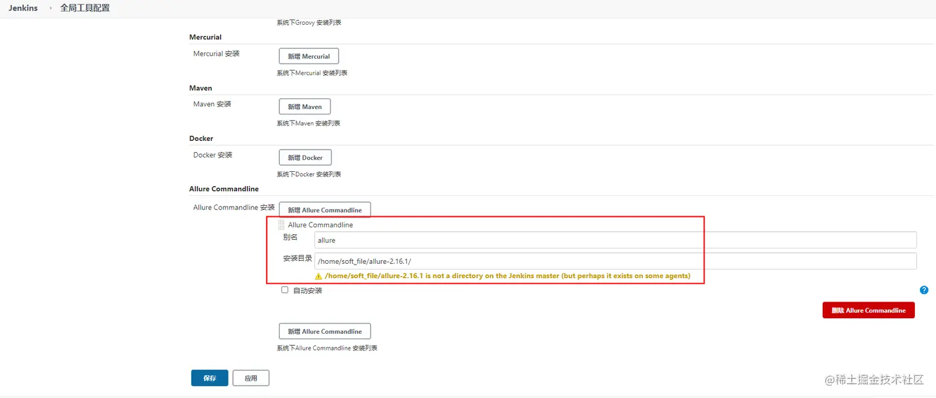The width and height of the screenshot is (936, 398).
Task: Click 新增 Maven button
Action: [x=305, y=106]
